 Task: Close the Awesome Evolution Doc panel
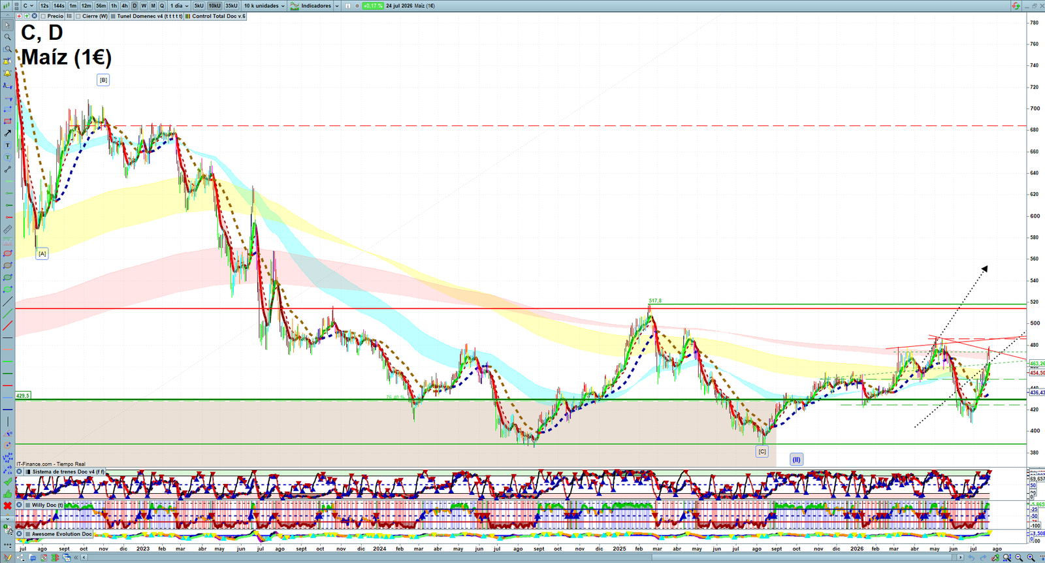(20, 534)
